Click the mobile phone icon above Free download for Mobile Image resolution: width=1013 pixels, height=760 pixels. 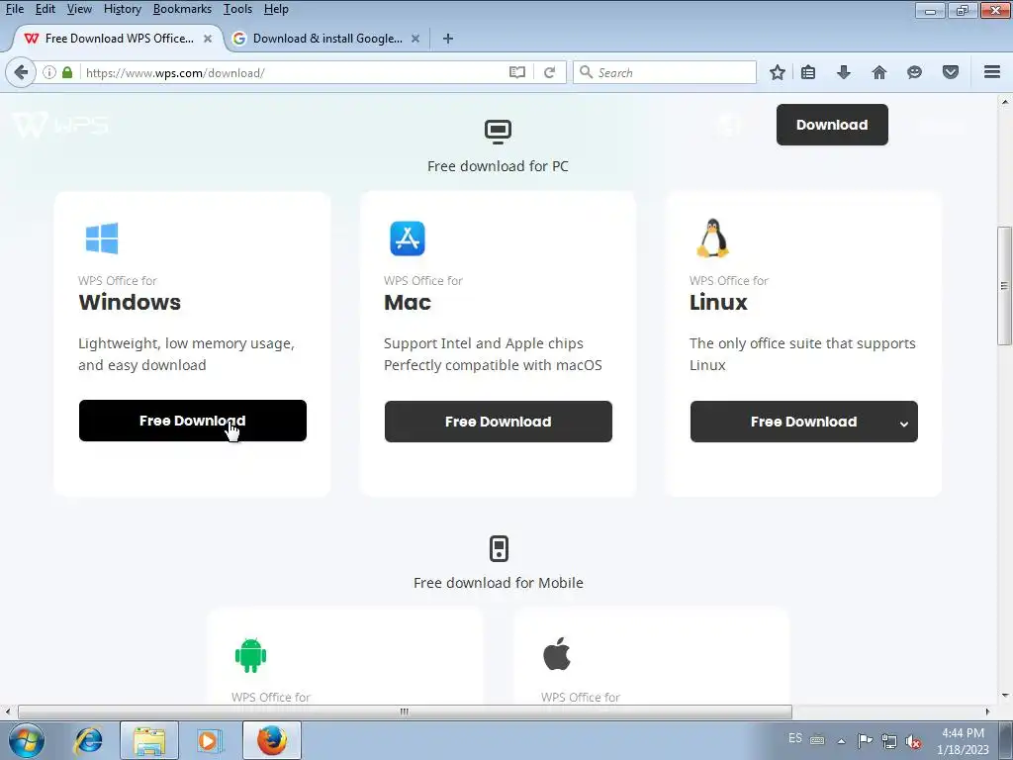[x=499, y=548]
